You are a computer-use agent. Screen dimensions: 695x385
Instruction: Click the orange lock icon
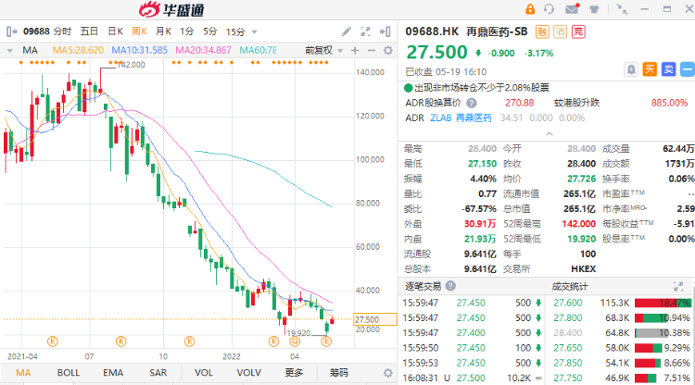[x=530, y=9]
